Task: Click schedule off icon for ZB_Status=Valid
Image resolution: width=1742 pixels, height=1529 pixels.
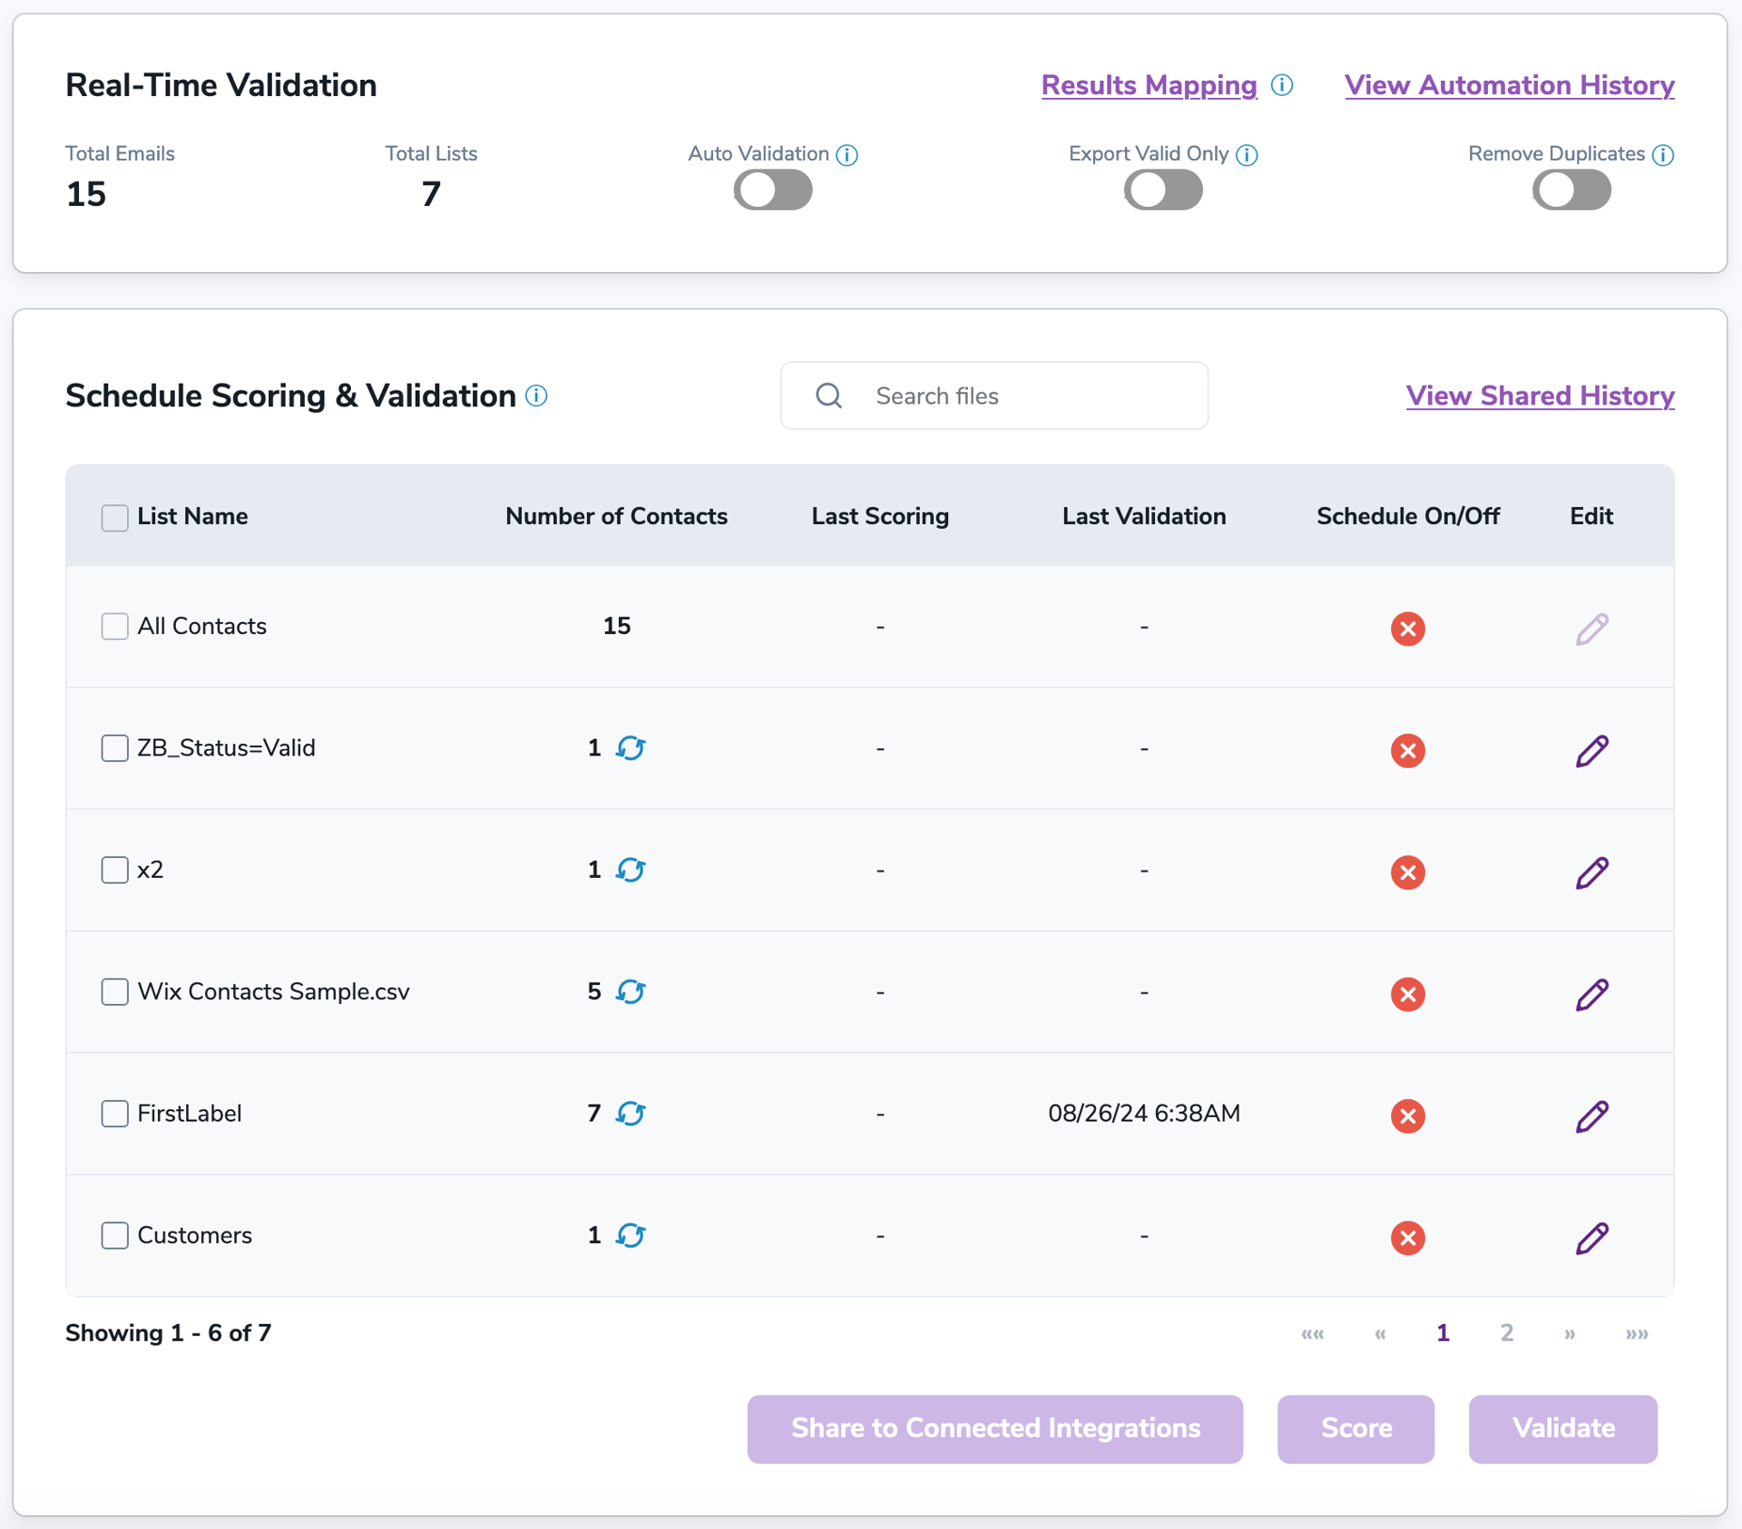Action: 1407,751
